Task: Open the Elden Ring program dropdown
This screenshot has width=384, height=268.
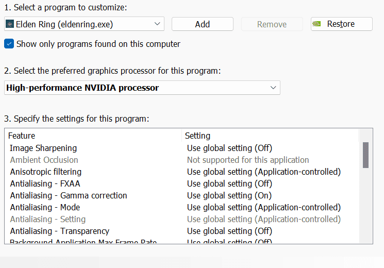Action: click(x=84, y=24)
